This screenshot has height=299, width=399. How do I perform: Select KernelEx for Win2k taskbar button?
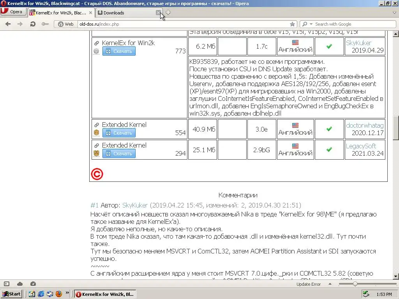point(105,294)
